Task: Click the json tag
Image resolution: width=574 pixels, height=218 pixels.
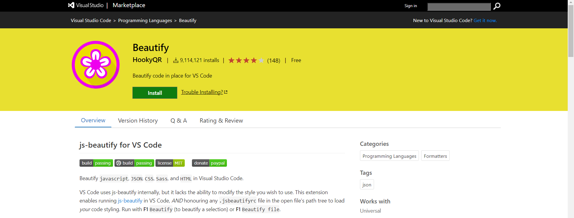Action: (367, 184)
